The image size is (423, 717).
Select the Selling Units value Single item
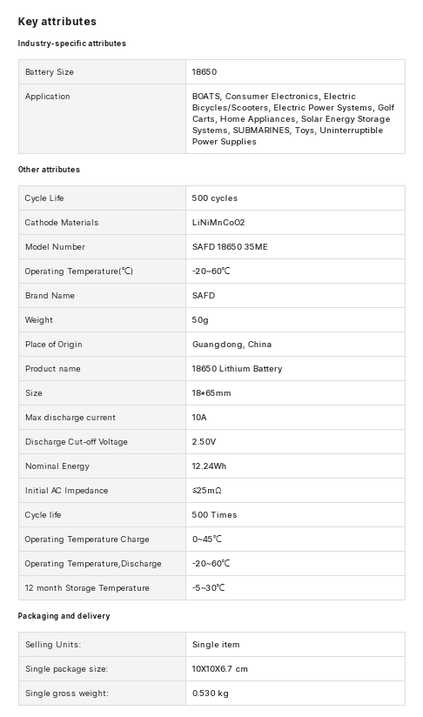(216, 645)
